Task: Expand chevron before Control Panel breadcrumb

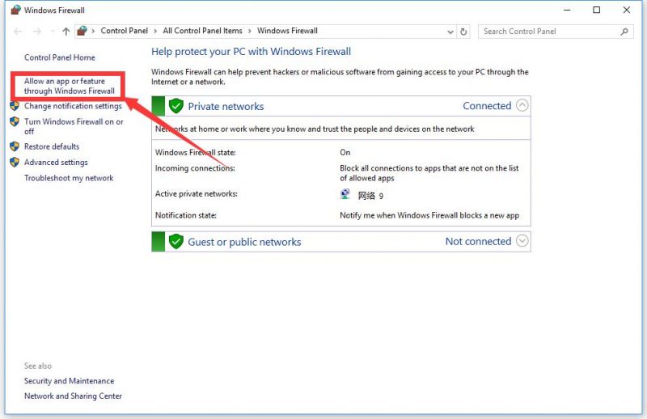Action: pos(93,31)
